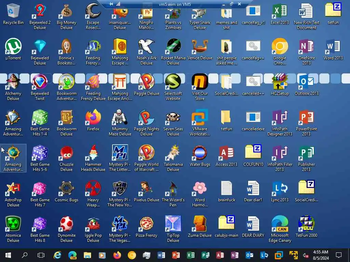The width and height of the screenshot is (350, 262).
Task: Open Hammer Heads Deluxe shortcut
Action: pos(93,158)
